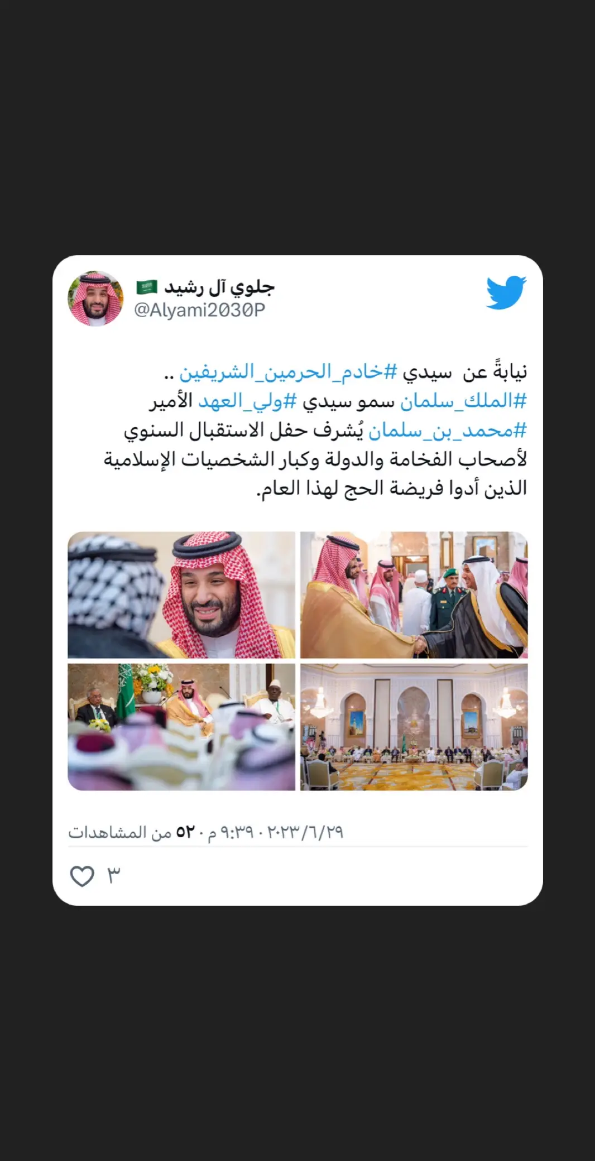Click the likes count number ٣
Screen dimensions: 595x1161
[x=113, y=875]
